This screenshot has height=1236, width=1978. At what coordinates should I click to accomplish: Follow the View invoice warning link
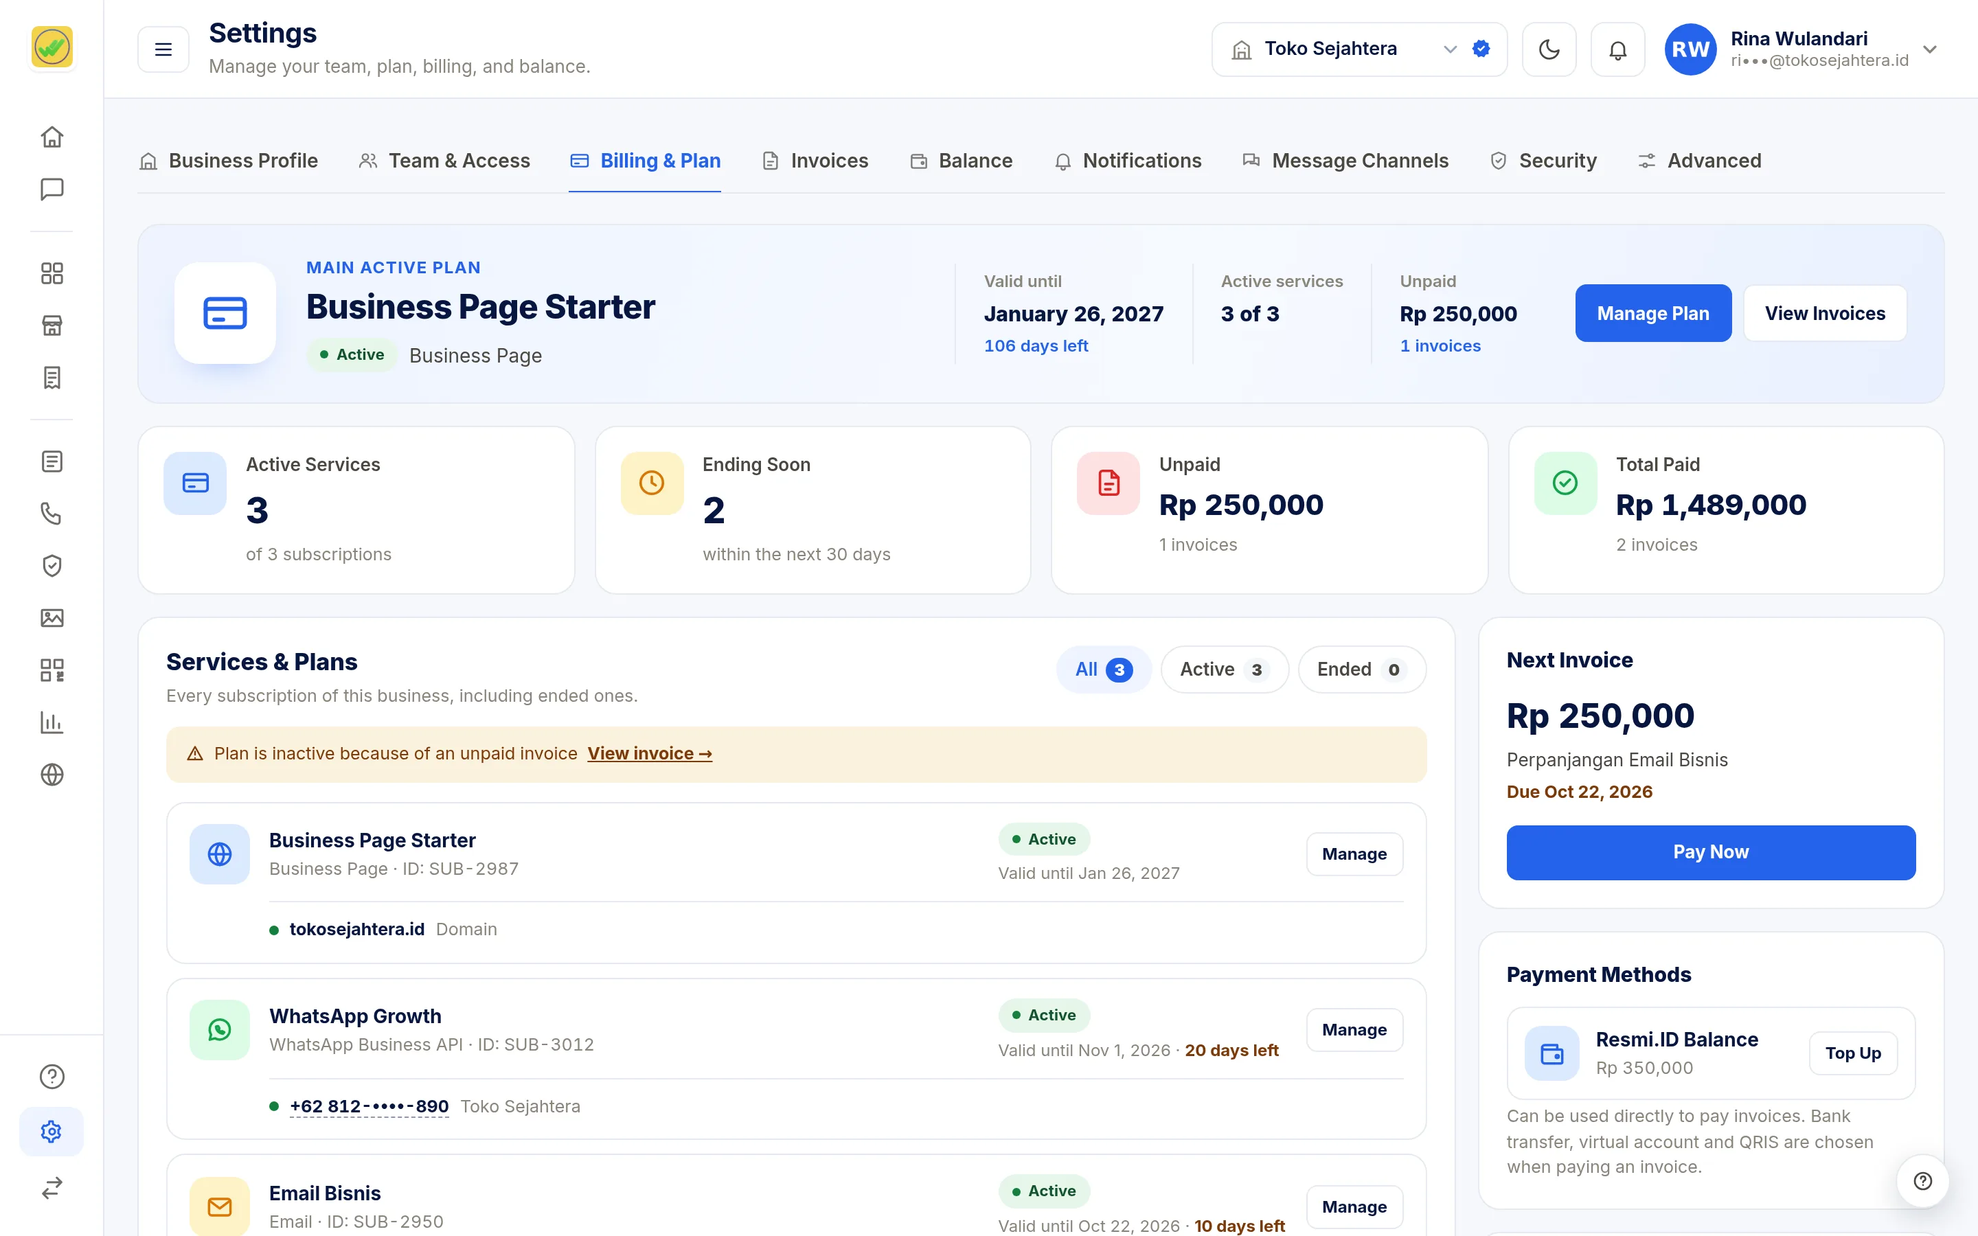click(x=650, y=754)
